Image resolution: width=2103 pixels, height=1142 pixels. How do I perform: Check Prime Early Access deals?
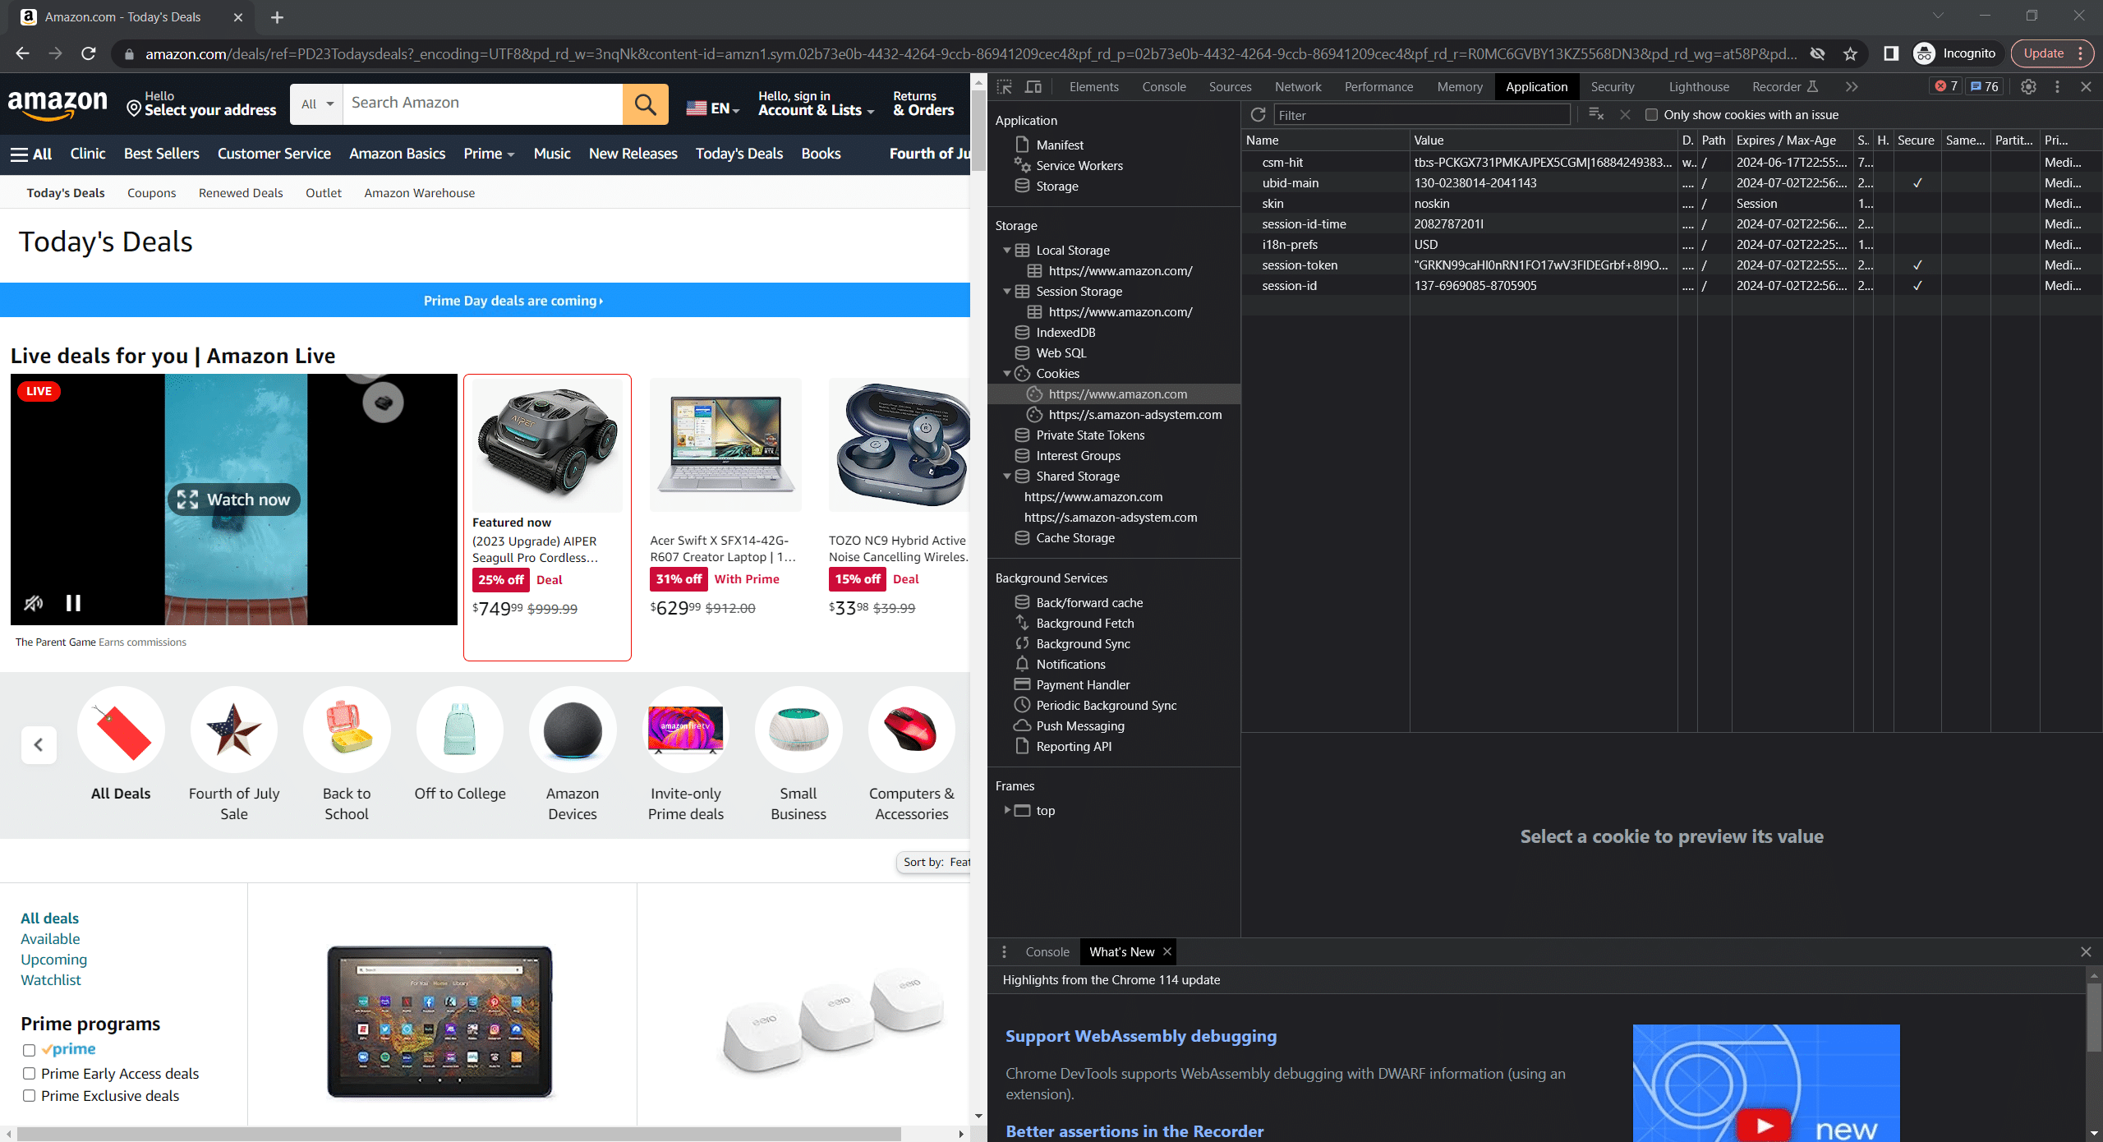[x=29, y=1074]
